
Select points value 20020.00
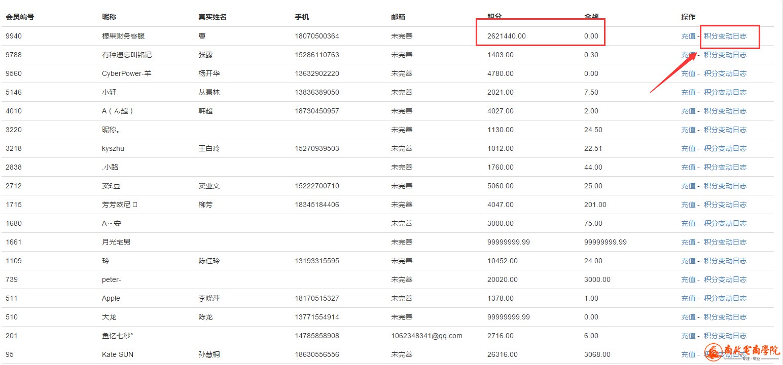pos(503,279)
